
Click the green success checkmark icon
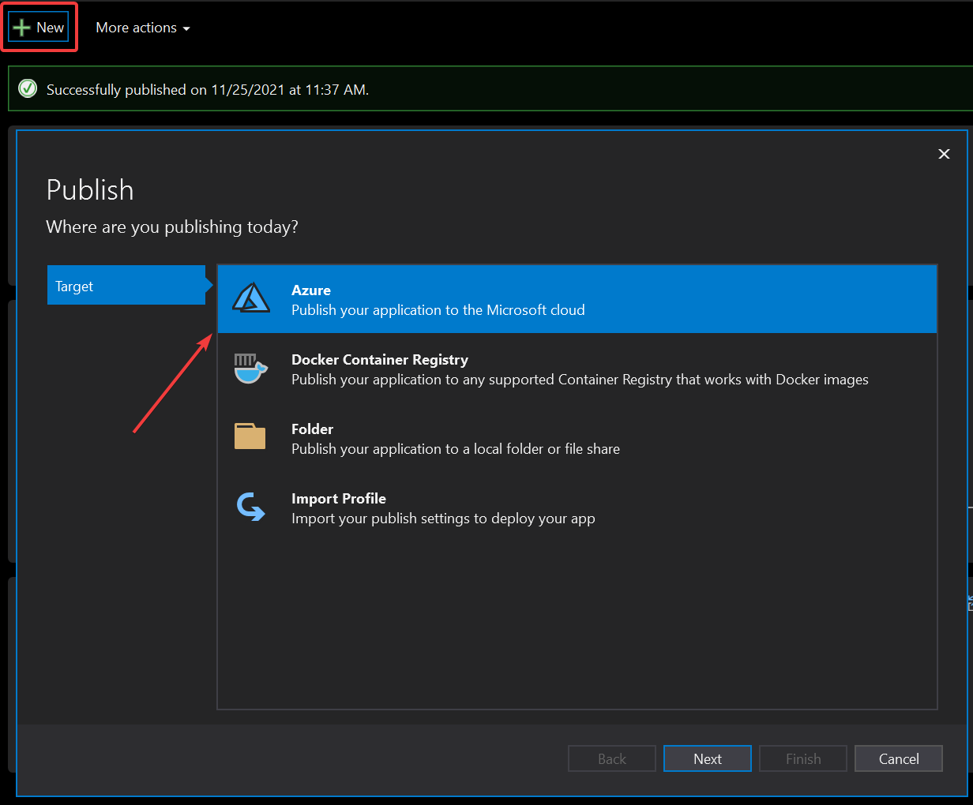click(28, 88)
